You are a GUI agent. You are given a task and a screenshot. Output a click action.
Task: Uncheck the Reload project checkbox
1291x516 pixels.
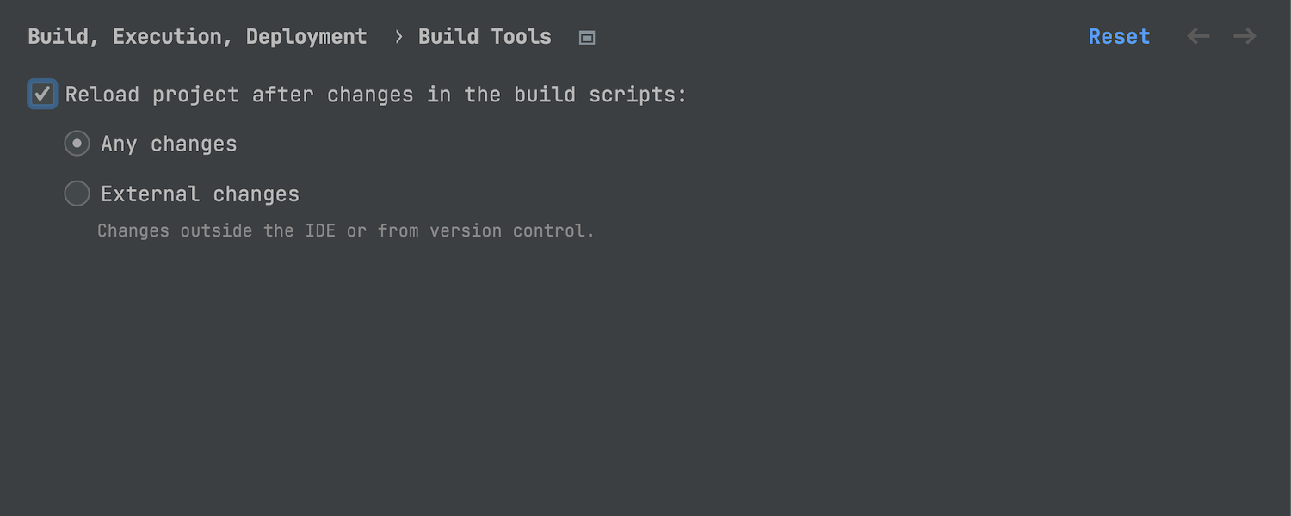tap(42, 94)
